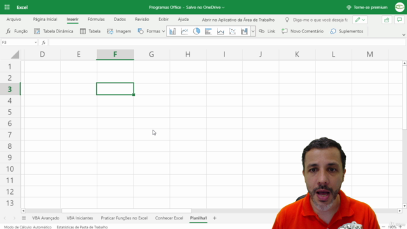Viewport: 407px width, 229px height.
Task: Click the Diga-me search field
Action: 320,20
